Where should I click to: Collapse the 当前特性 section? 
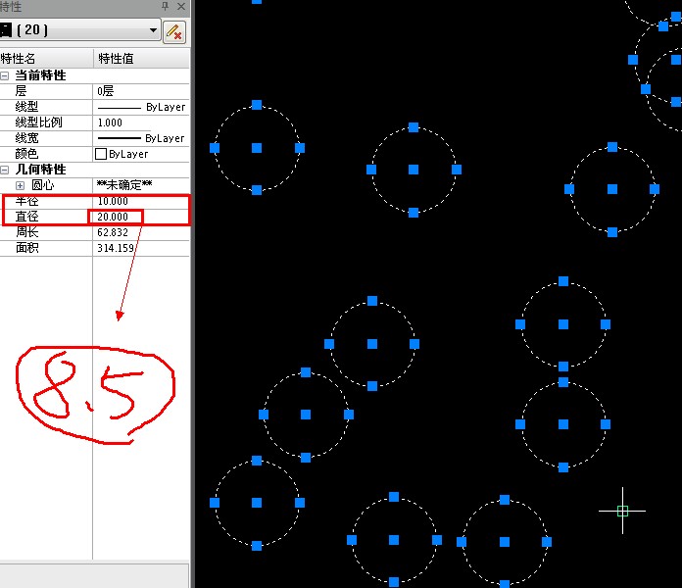6,75
